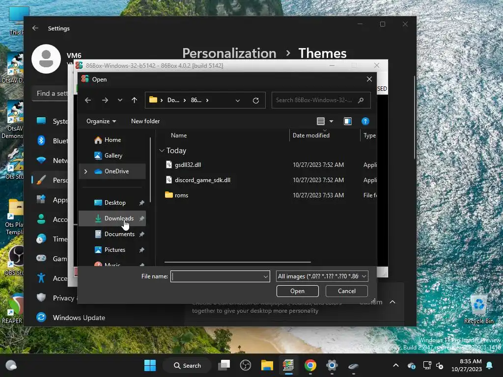This screenshot has width=503, height=377.
Task: Switch to 86Box taskbar icon
Action: [x=288, y=365]
